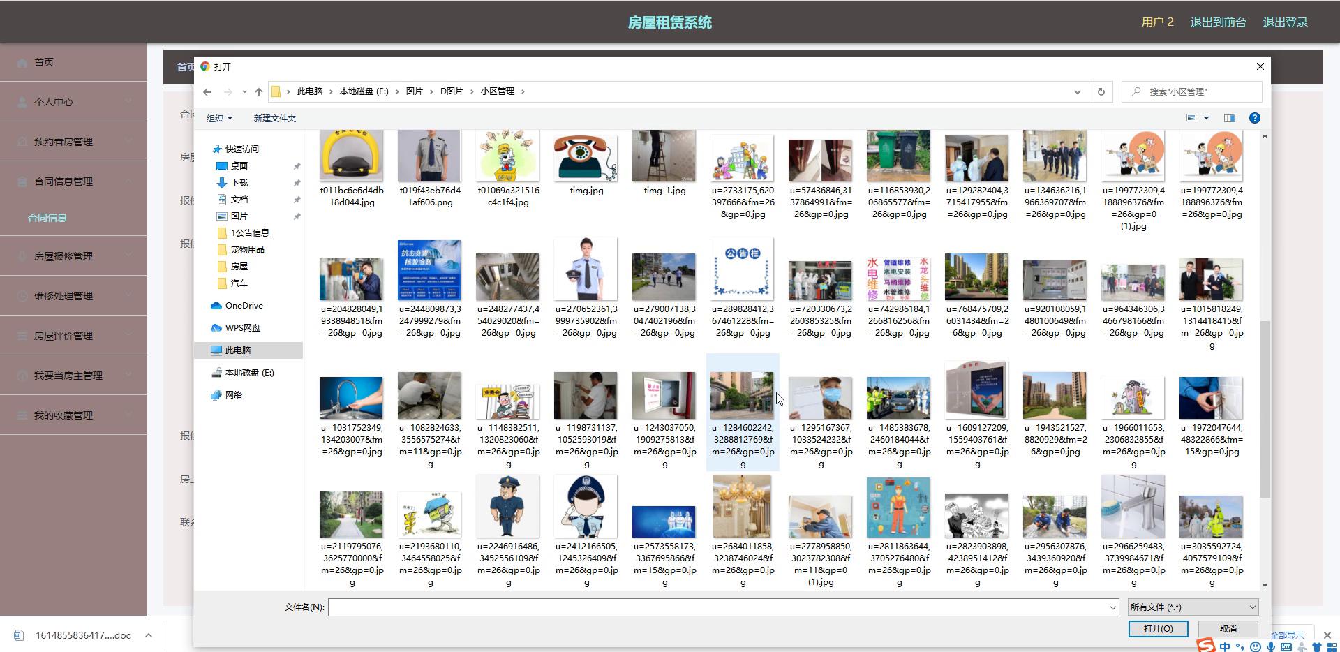
Task: Toggle the preview pane icon
Action: click(x=1230, y=118)
